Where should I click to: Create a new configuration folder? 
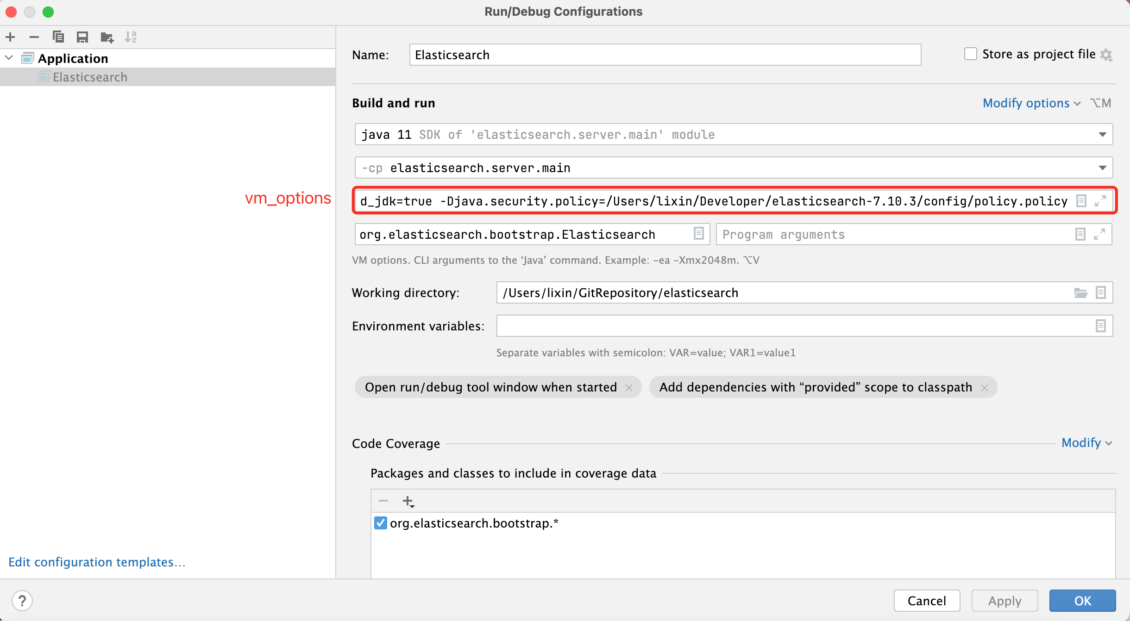point(107,37)
